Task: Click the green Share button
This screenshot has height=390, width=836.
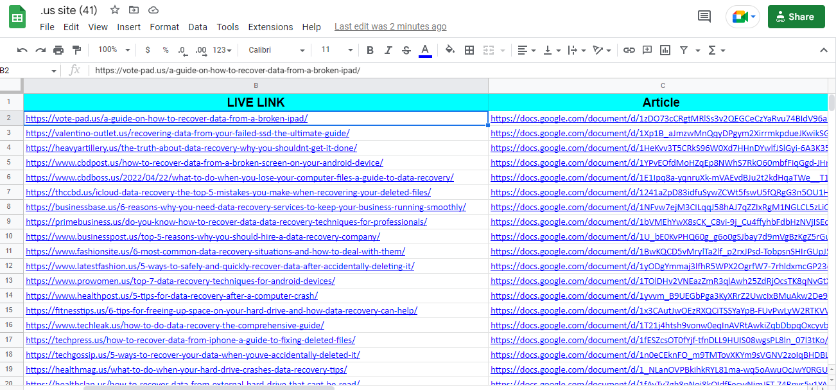Action: (796, 16)
